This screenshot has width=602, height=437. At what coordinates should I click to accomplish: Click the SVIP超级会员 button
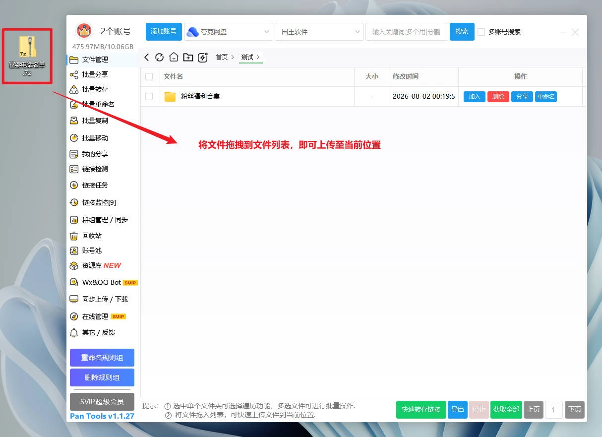(102, 402)
